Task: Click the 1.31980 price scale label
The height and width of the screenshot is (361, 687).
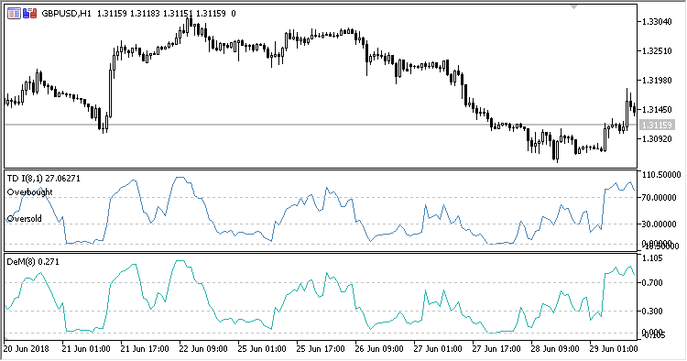Action: (657, 81)
